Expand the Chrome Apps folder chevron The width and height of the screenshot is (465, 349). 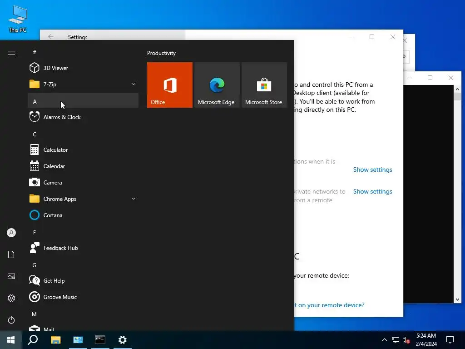[134, 199]
